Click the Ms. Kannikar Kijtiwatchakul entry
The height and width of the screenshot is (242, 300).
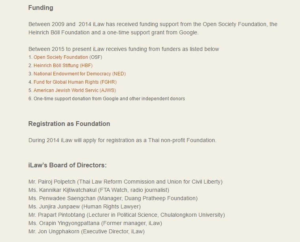point(99,190)
